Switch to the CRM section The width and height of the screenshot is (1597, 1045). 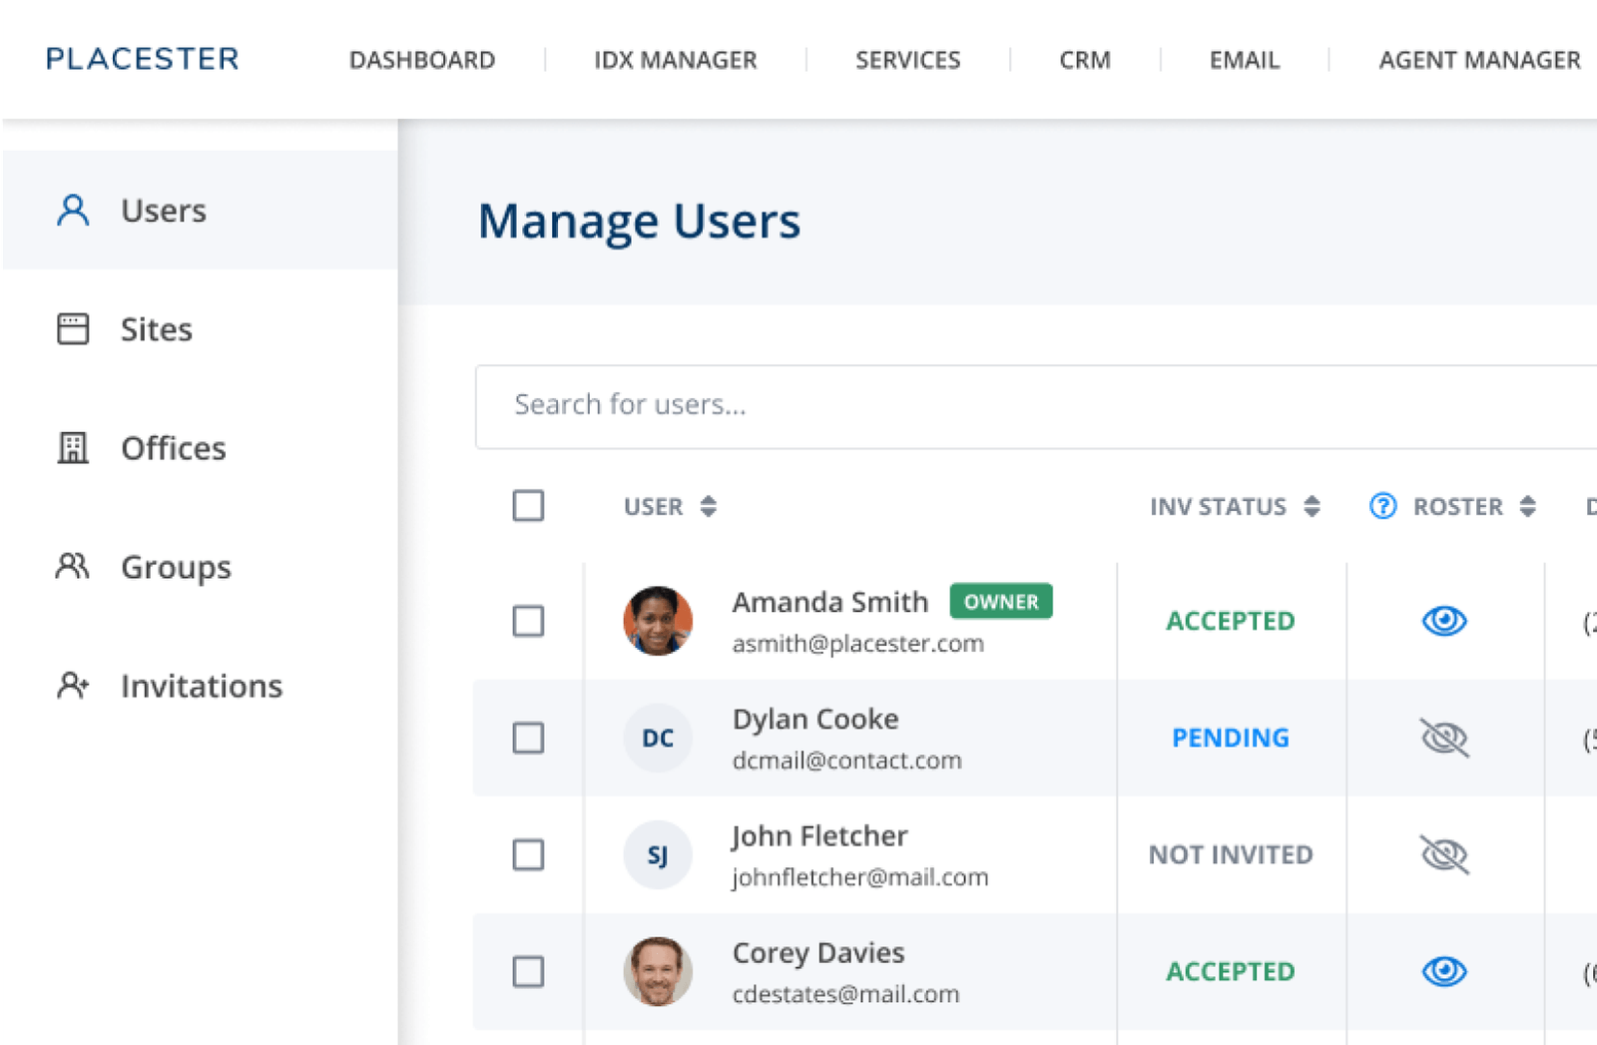tap(1084, 60)
